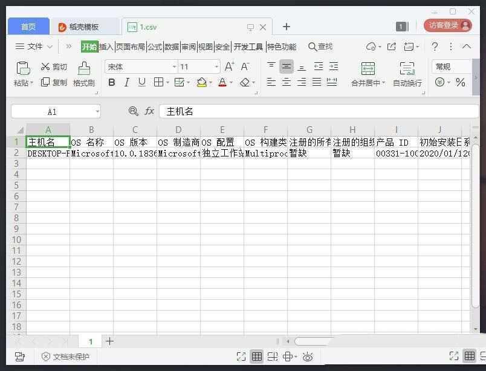Viewport: 486px width, 371px height.
Task: Apply bold formatting
Action: [x=111, y=82]
